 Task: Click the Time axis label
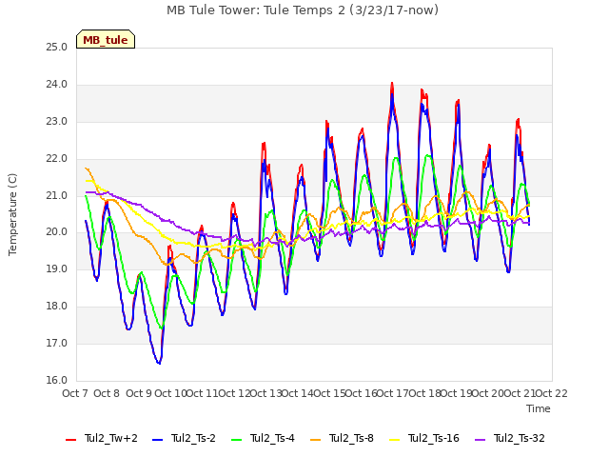tap(539, 408)
